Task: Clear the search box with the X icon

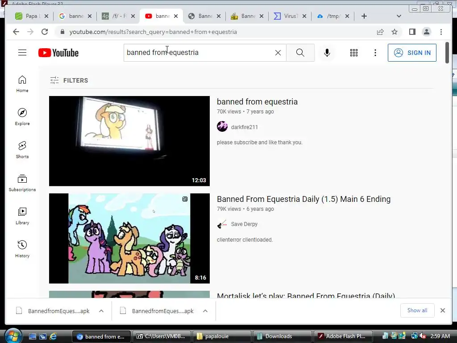Action: click(x=278, y=53)
